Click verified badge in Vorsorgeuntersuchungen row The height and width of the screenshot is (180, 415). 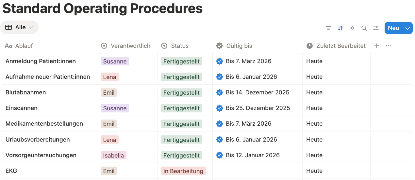click(220, 155)
